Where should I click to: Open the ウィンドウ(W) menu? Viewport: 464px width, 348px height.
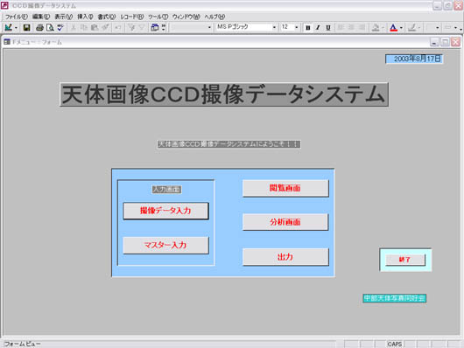(186, 17)
